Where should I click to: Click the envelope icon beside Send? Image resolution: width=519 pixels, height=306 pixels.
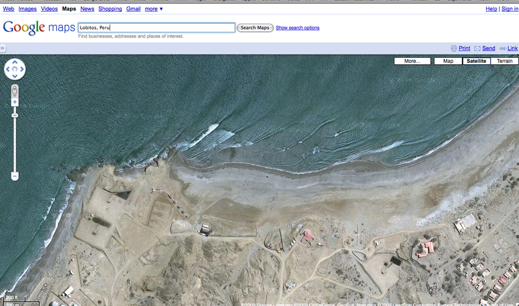click(x=477, y=49)
